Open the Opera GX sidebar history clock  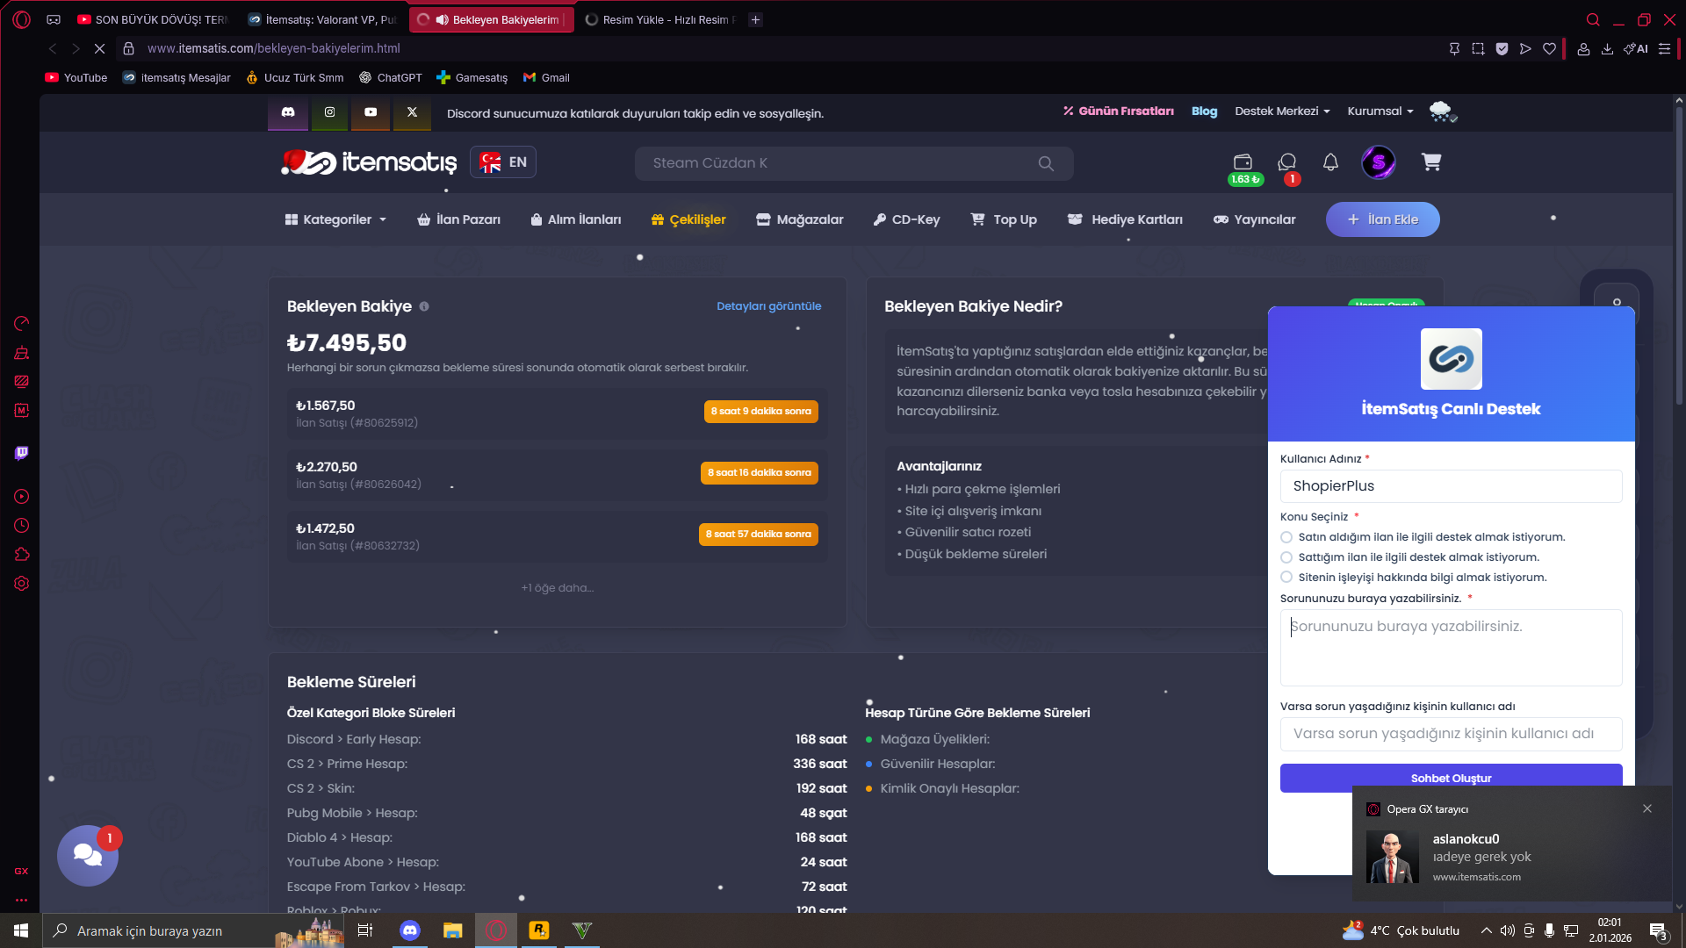22,526
